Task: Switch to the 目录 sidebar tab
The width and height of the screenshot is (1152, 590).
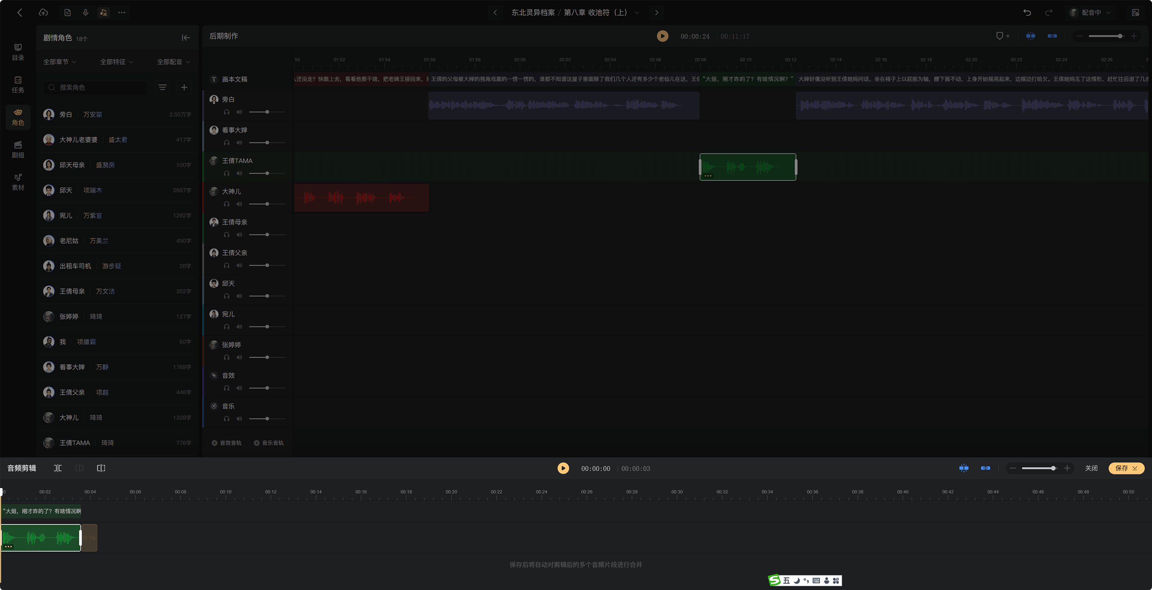Action: (18, 52)
